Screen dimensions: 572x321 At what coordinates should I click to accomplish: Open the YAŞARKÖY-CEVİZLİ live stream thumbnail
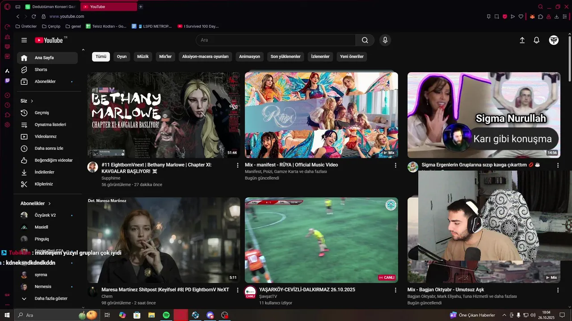pos(321,240)
